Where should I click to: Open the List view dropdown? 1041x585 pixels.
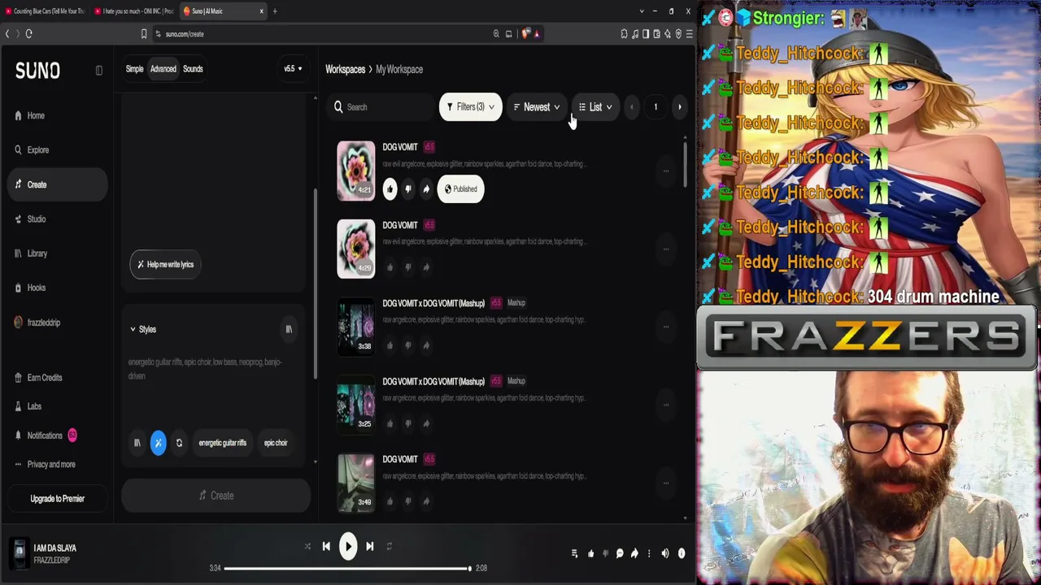(595, 107)
